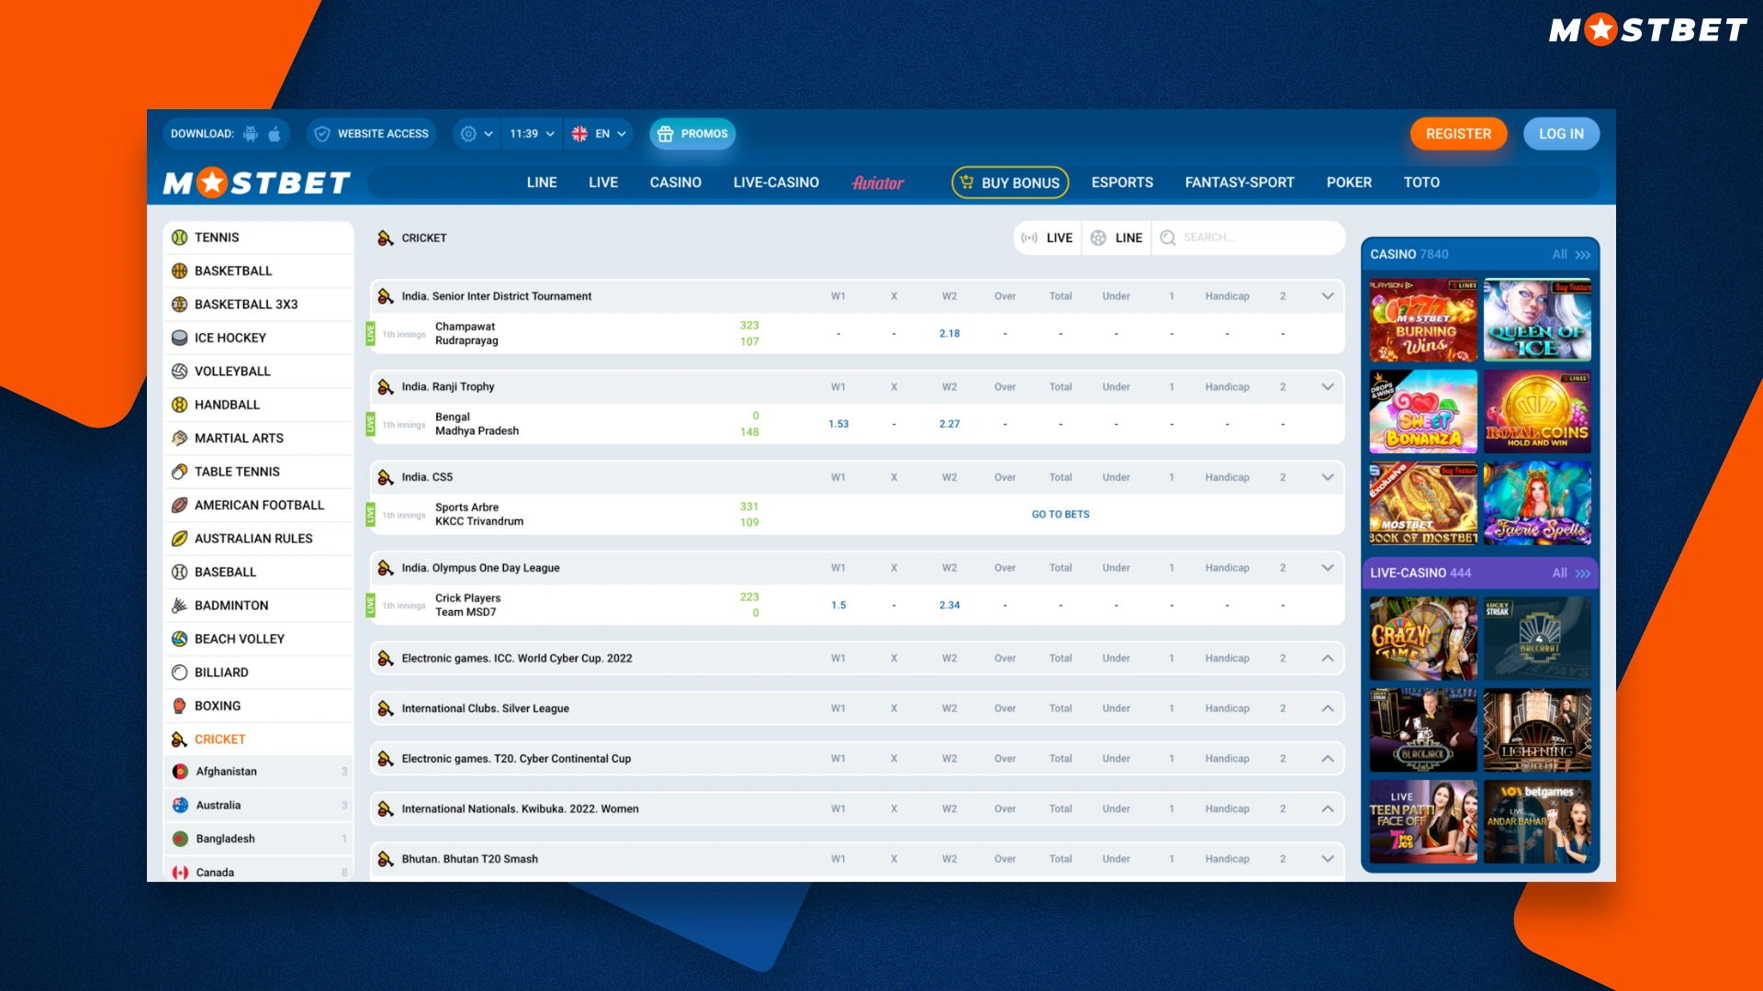Collapse the Olympus One Day League section
Screen dimensions: 1763x991
pos(1328,568)
